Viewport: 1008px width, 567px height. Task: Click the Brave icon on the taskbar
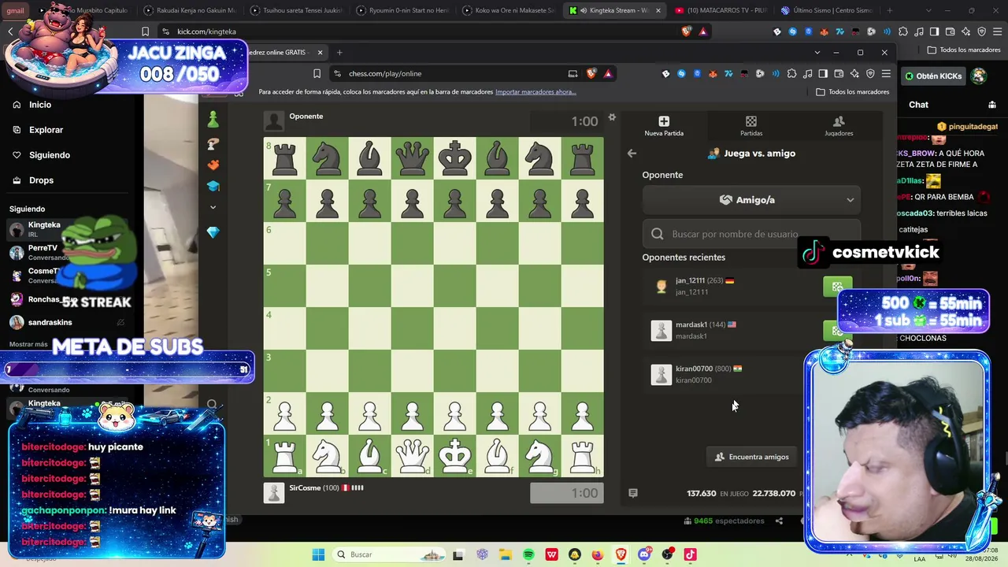pyautogui.click(x=621, y=554)
